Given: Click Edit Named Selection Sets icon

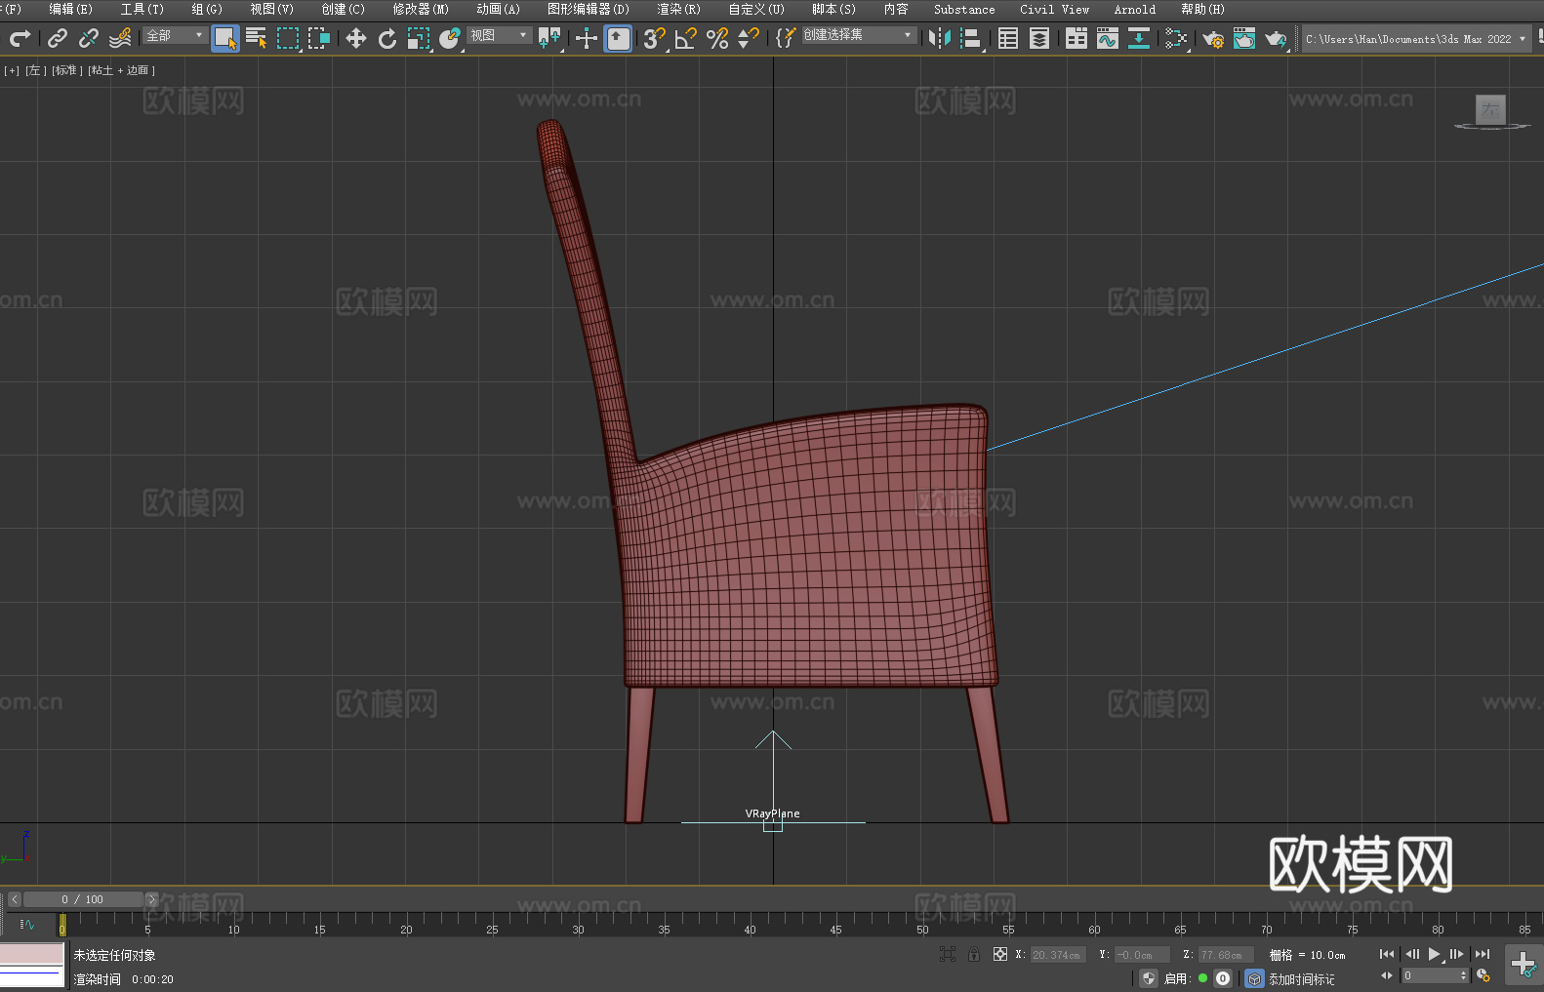Looking at the screenshot, I should 786,38.
